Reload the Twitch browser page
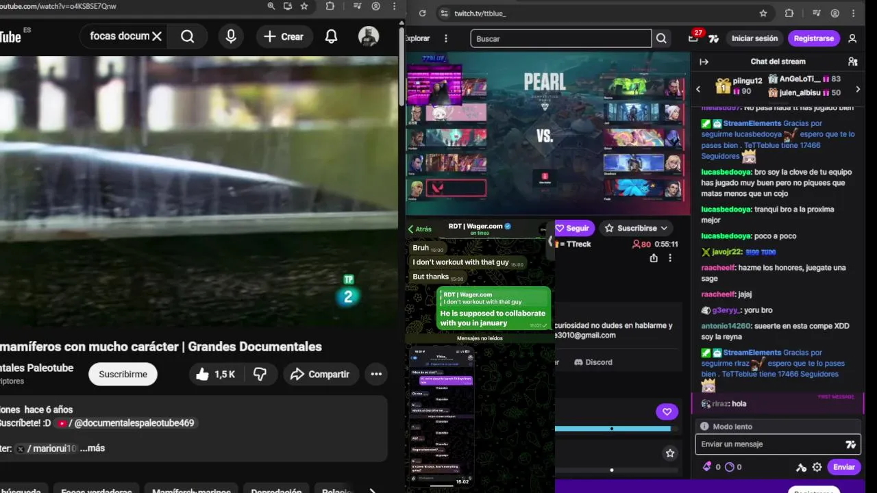Screen dimensions: 877x493 click(x=422, y=13)
